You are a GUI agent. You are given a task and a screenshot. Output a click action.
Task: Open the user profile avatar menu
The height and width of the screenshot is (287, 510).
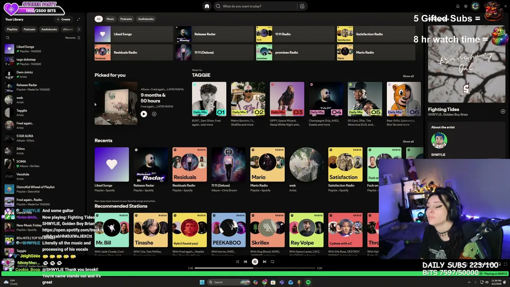[475, 6]
